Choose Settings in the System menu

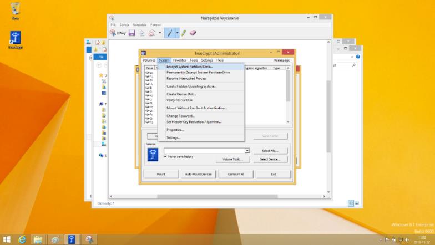point(201,137)
